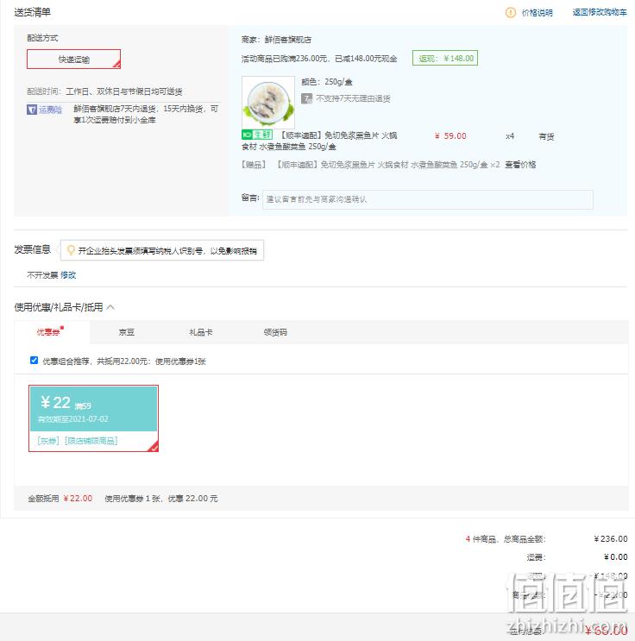This screenshot has width=635, height=641.
Task: Click the 运费 ¥0.00 value
Action: tap(615, 556)
